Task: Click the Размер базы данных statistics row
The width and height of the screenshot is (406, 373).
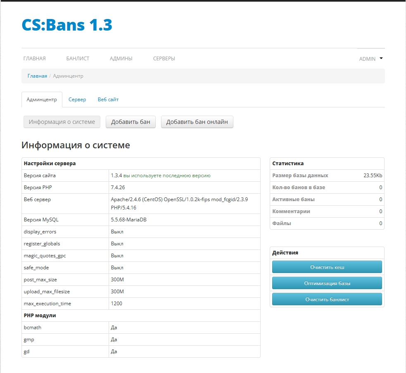Action: 327,176
